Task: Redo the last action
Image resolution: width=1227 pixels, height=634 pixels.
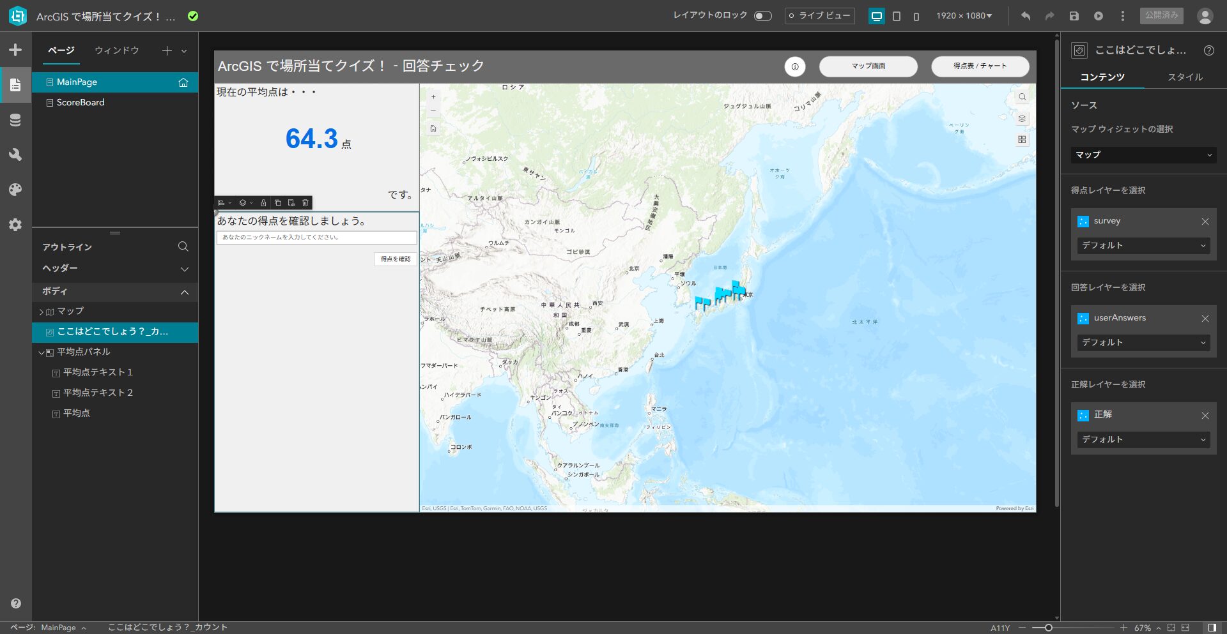Action: [1049, 16]
